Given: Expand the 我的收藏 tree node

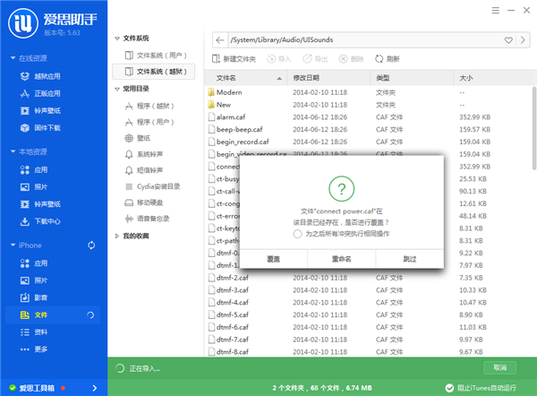Looking at the screenshot, I should click(x=117, y=236).
